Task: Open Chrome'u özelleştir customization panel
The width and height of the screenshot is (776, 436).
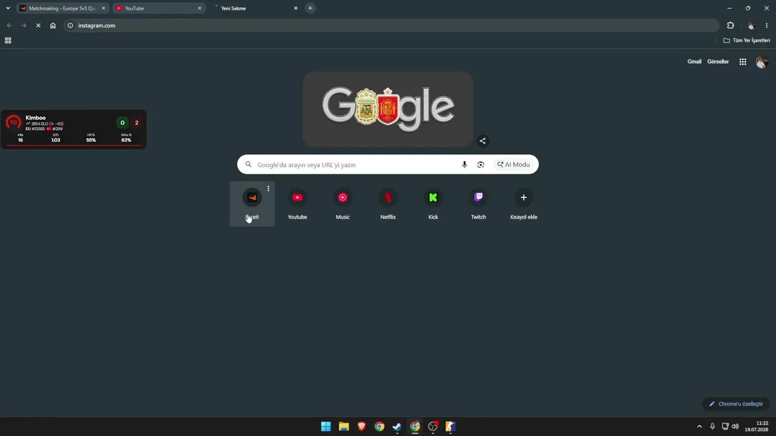Action: pyautogui.click(x=736, y=404)
